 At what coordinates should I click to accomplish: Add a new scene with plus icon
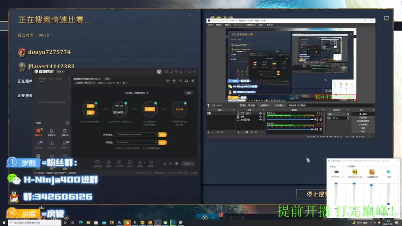[x=208, y=132]
